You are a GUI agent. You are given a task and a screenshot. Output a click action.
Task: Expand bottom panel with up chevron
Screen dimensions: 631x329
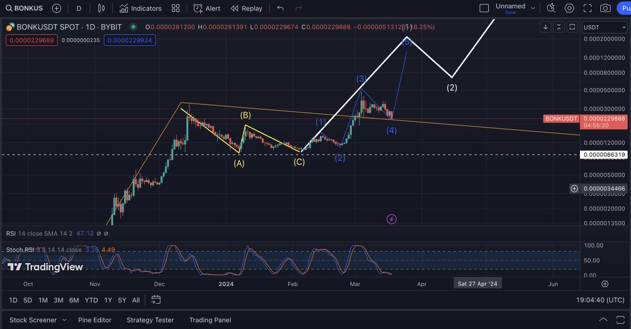[x=603, y=320]
